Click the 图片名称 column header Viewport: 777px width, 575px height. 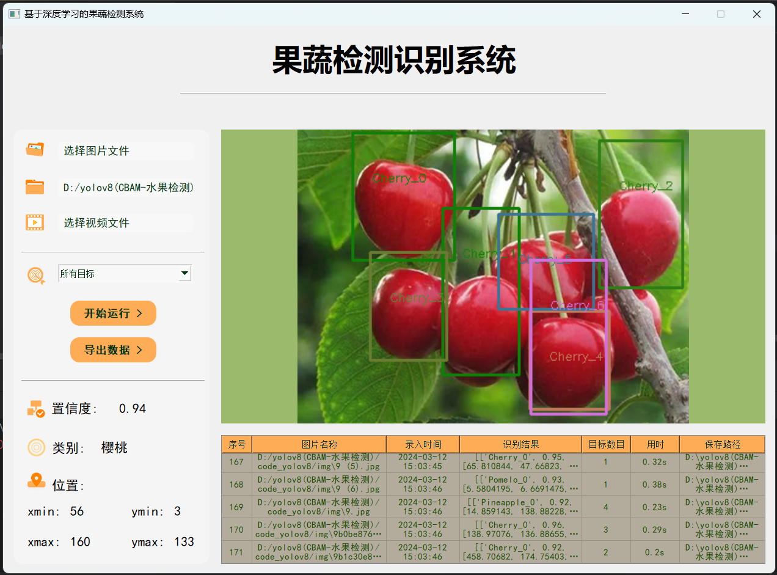click(321, 444)
